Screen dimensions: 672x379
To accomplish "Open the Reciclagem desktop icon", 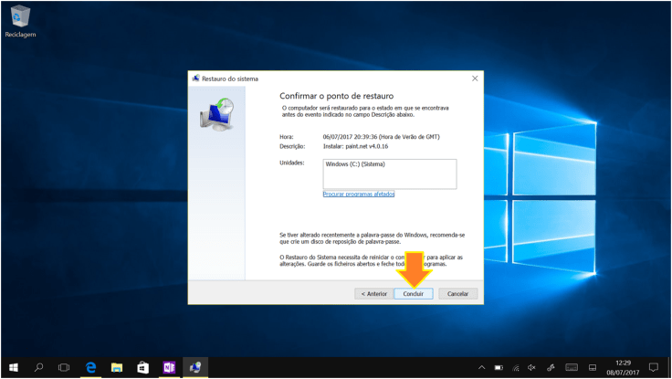I will pyautogui.click(x=18, y=18).
